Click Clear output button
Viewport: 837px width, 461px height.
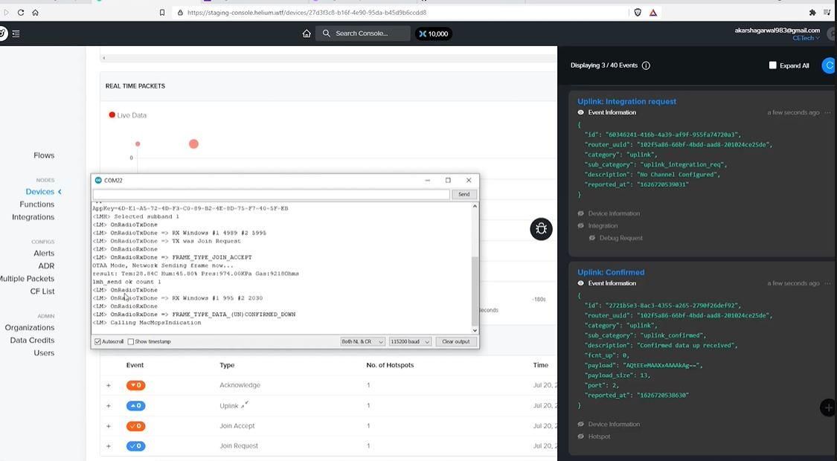[x=456, y=341]
